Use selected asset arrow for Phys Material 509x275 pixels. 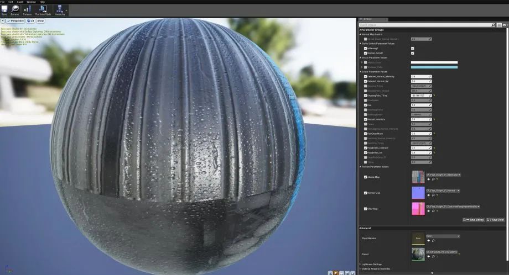[428, 241]
